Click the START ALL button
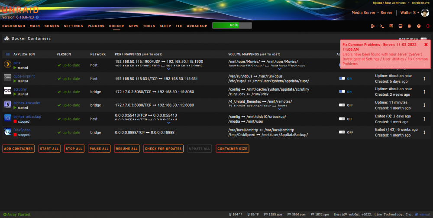This screenshot has height=218, width=433. tap(49, 149)
